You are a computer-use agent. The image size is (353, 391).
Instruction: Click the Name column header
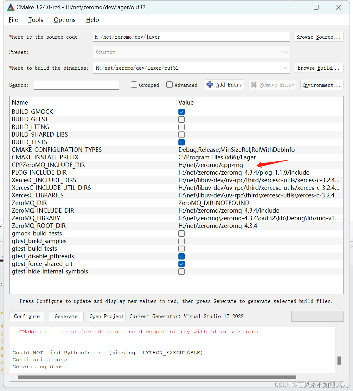[20, 102]
